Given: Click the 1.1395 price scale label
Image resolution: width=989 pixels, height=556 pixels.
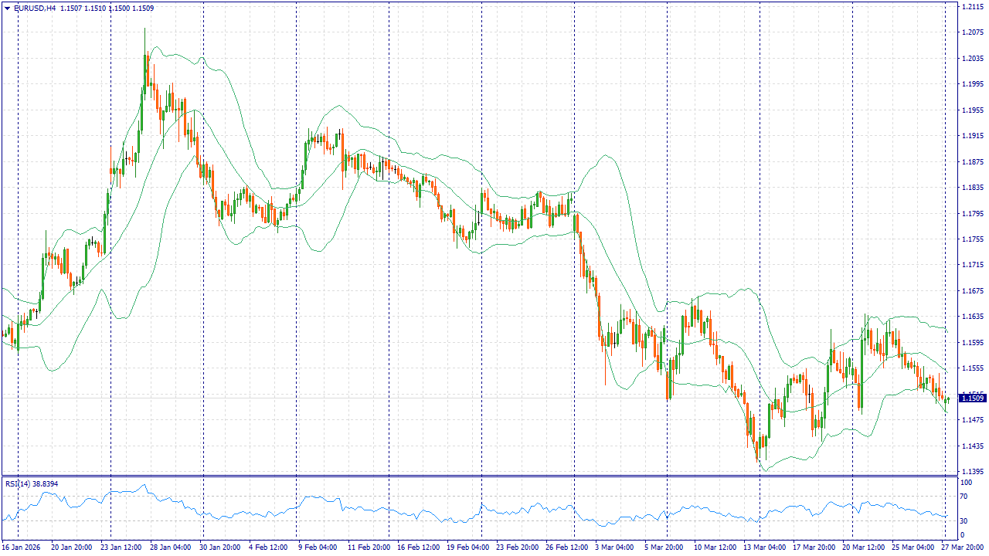Looking at the screenshot, I should tap(972, 472).
